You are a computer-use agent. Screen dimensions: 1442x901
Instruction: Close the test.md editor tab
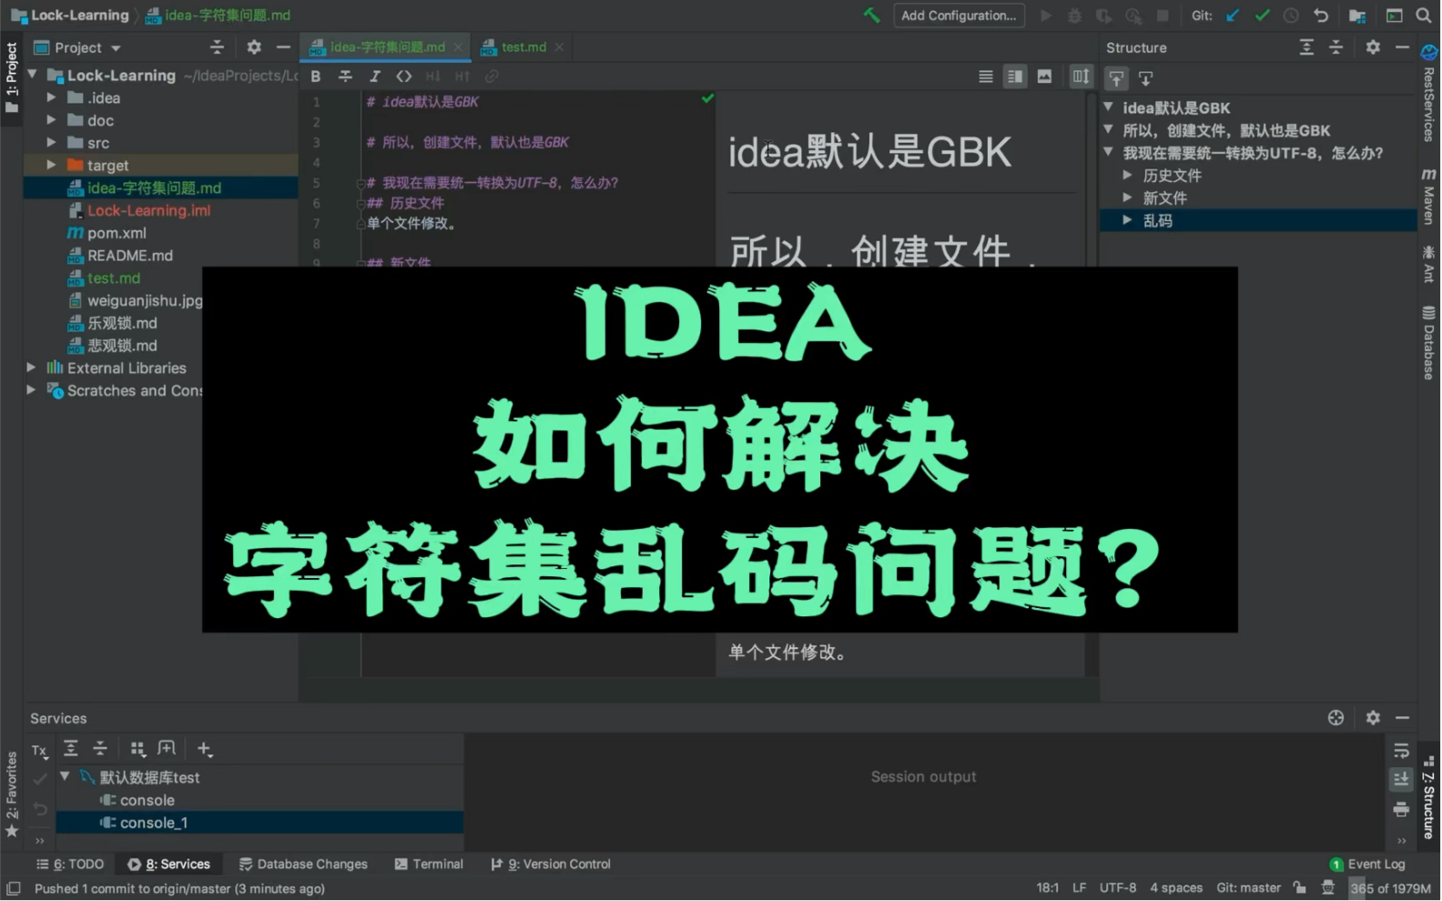point(559,47)
